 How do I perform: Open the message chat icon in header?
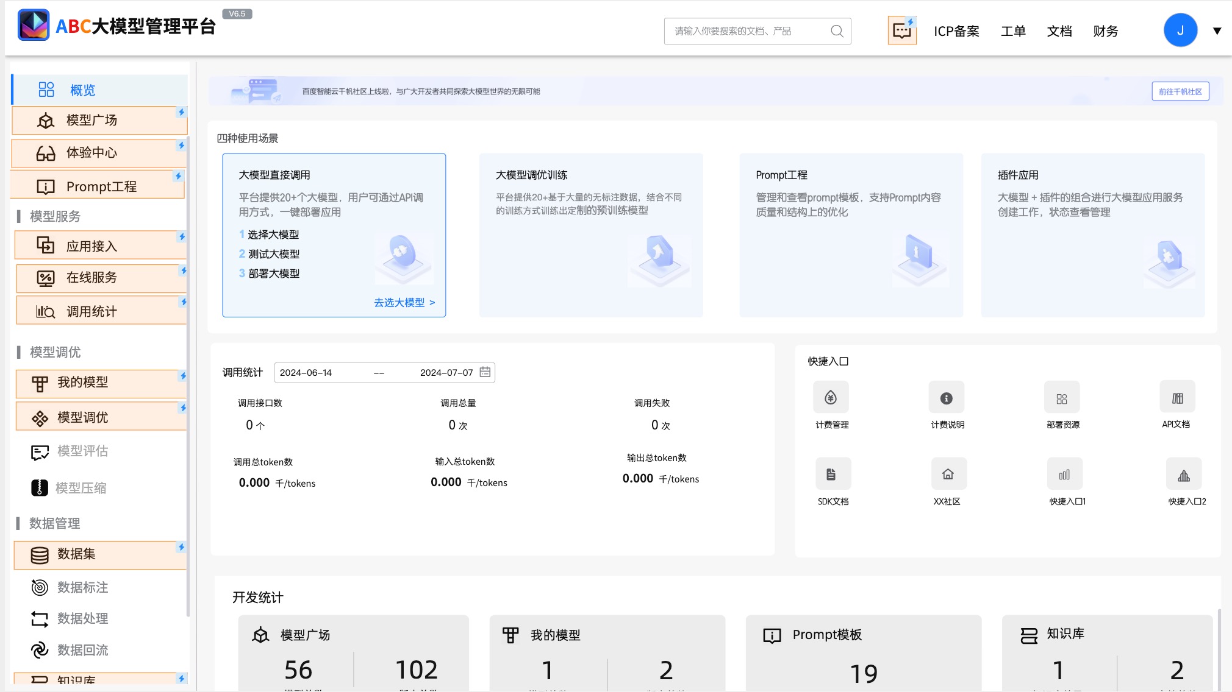[901, 30]
